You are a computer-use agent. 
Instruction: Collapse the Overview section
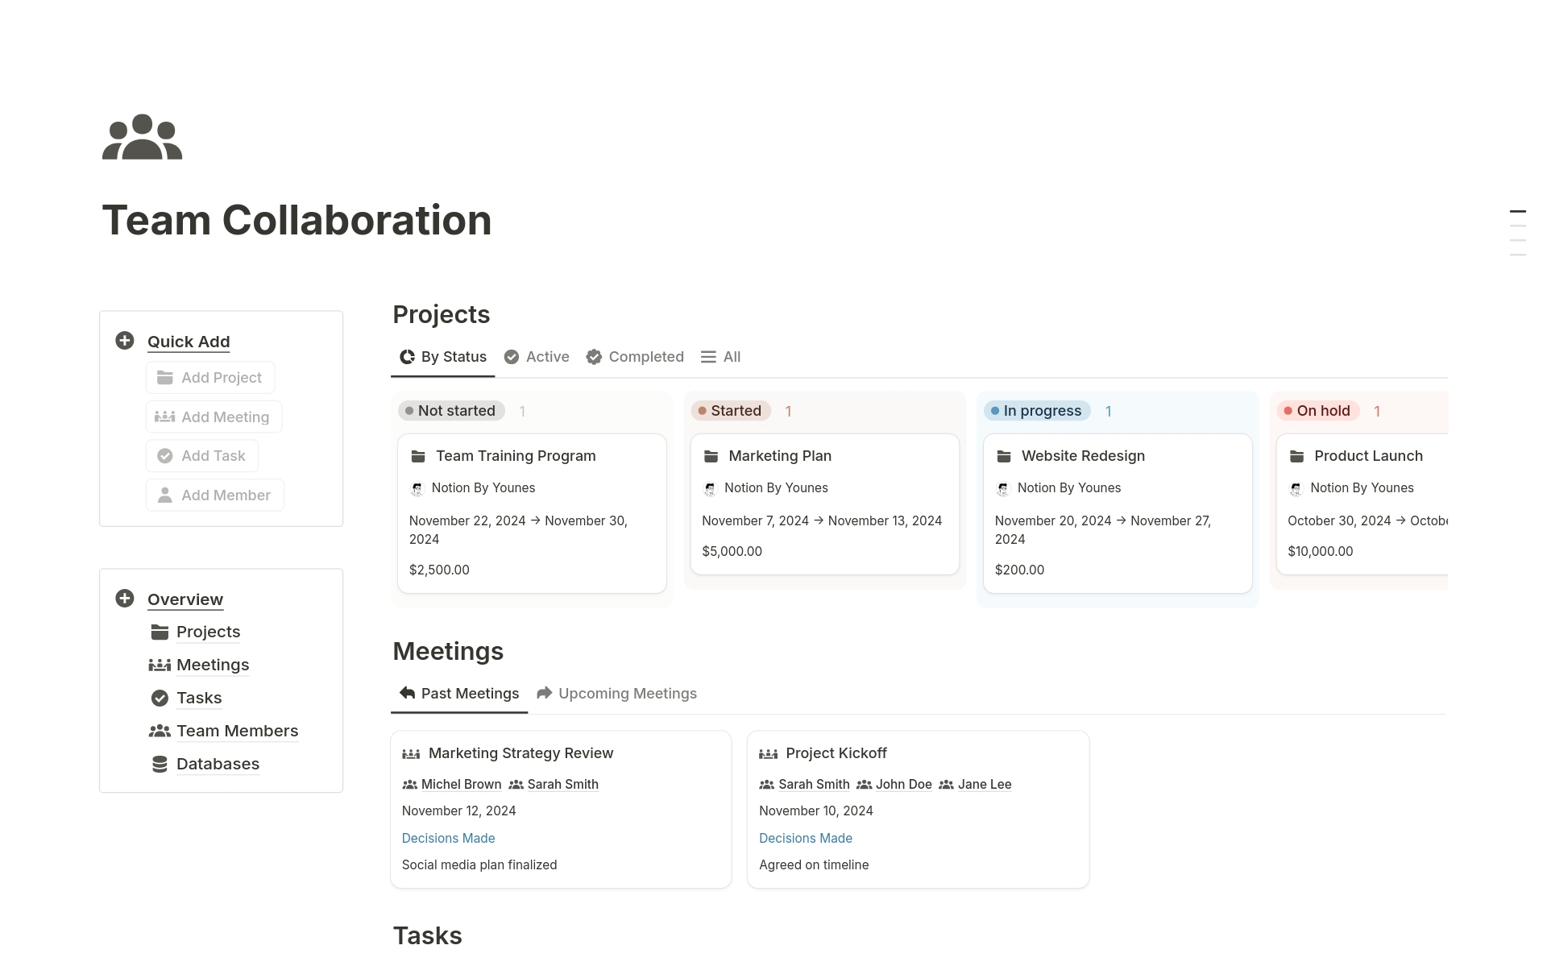coord(185,599)
